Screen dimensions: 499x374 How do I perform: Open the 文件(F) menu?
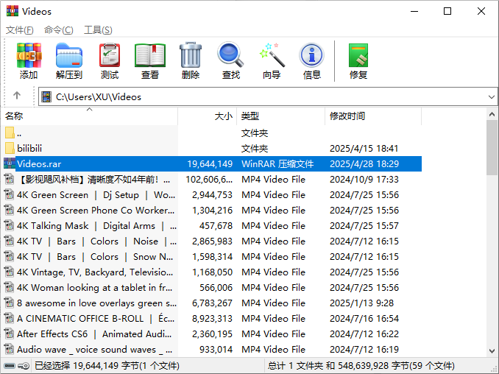(19, 30)
